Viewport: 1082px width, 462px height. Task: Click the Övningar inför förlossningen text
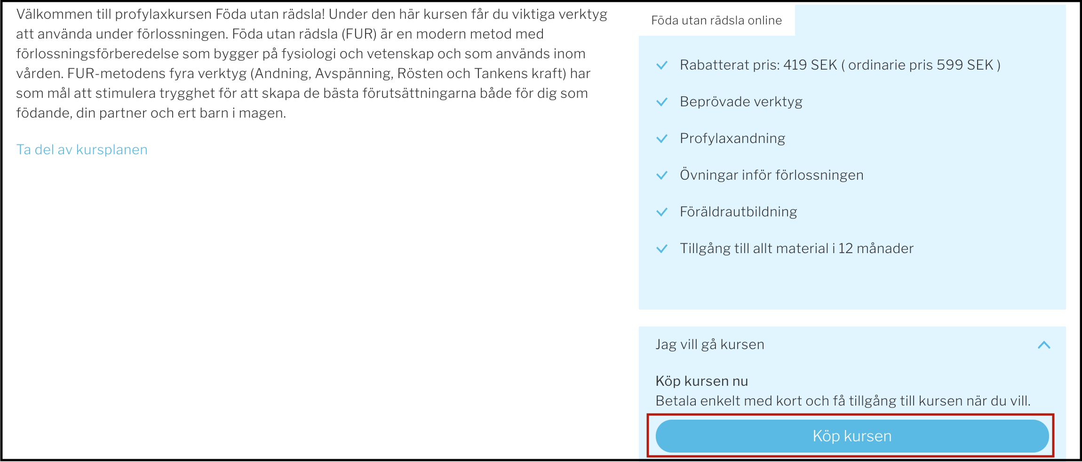pyautogui.click(x=772, y=175)
